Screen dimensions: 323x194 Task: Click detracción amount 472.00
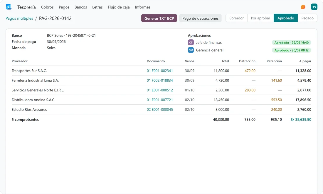point(250,71)
